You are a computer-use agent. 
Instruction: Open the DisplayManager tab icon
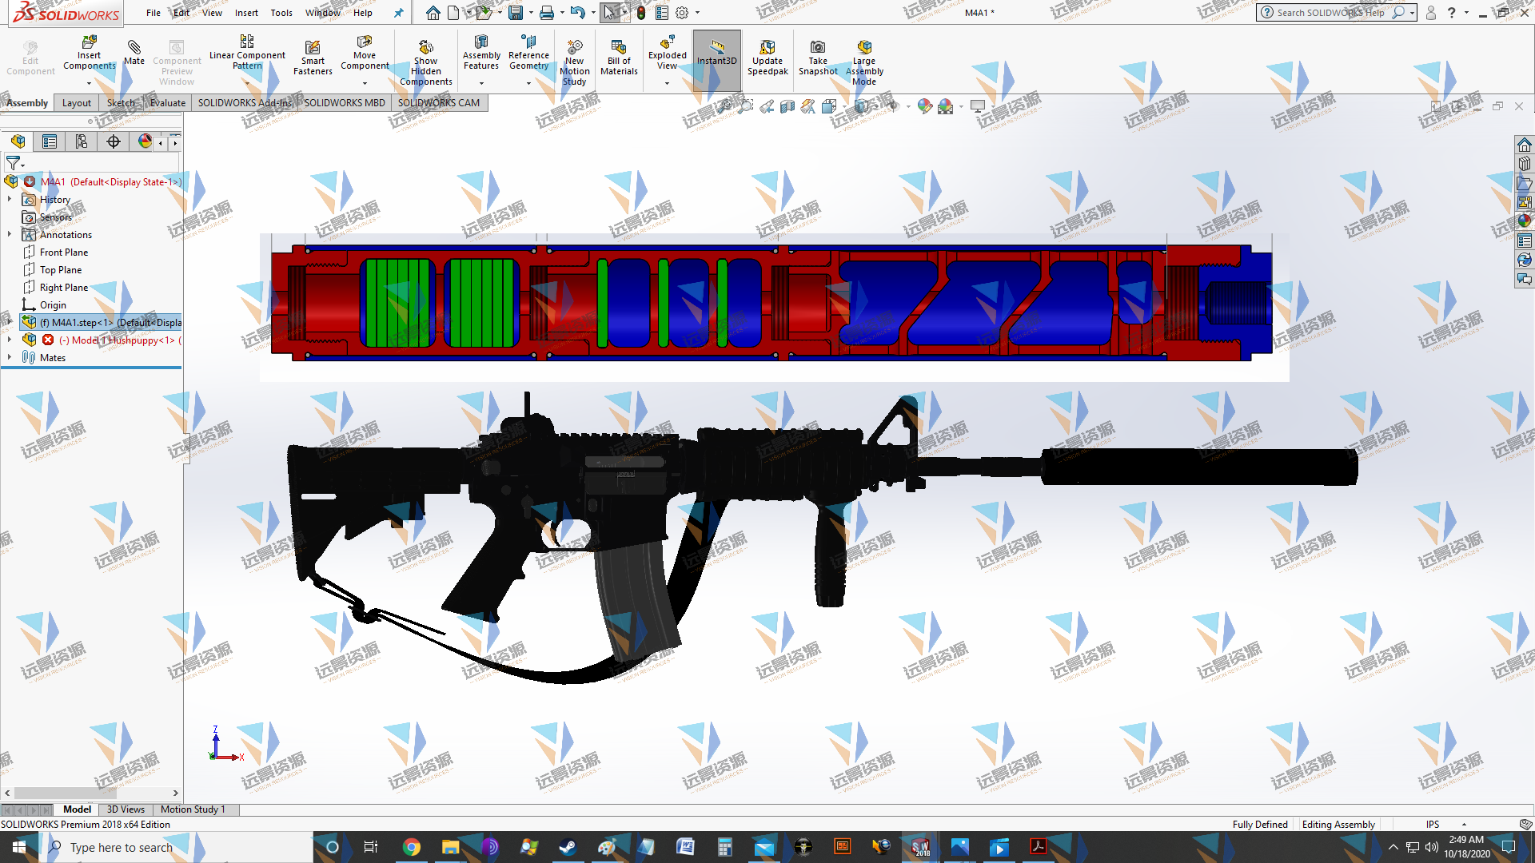(145, 141)
